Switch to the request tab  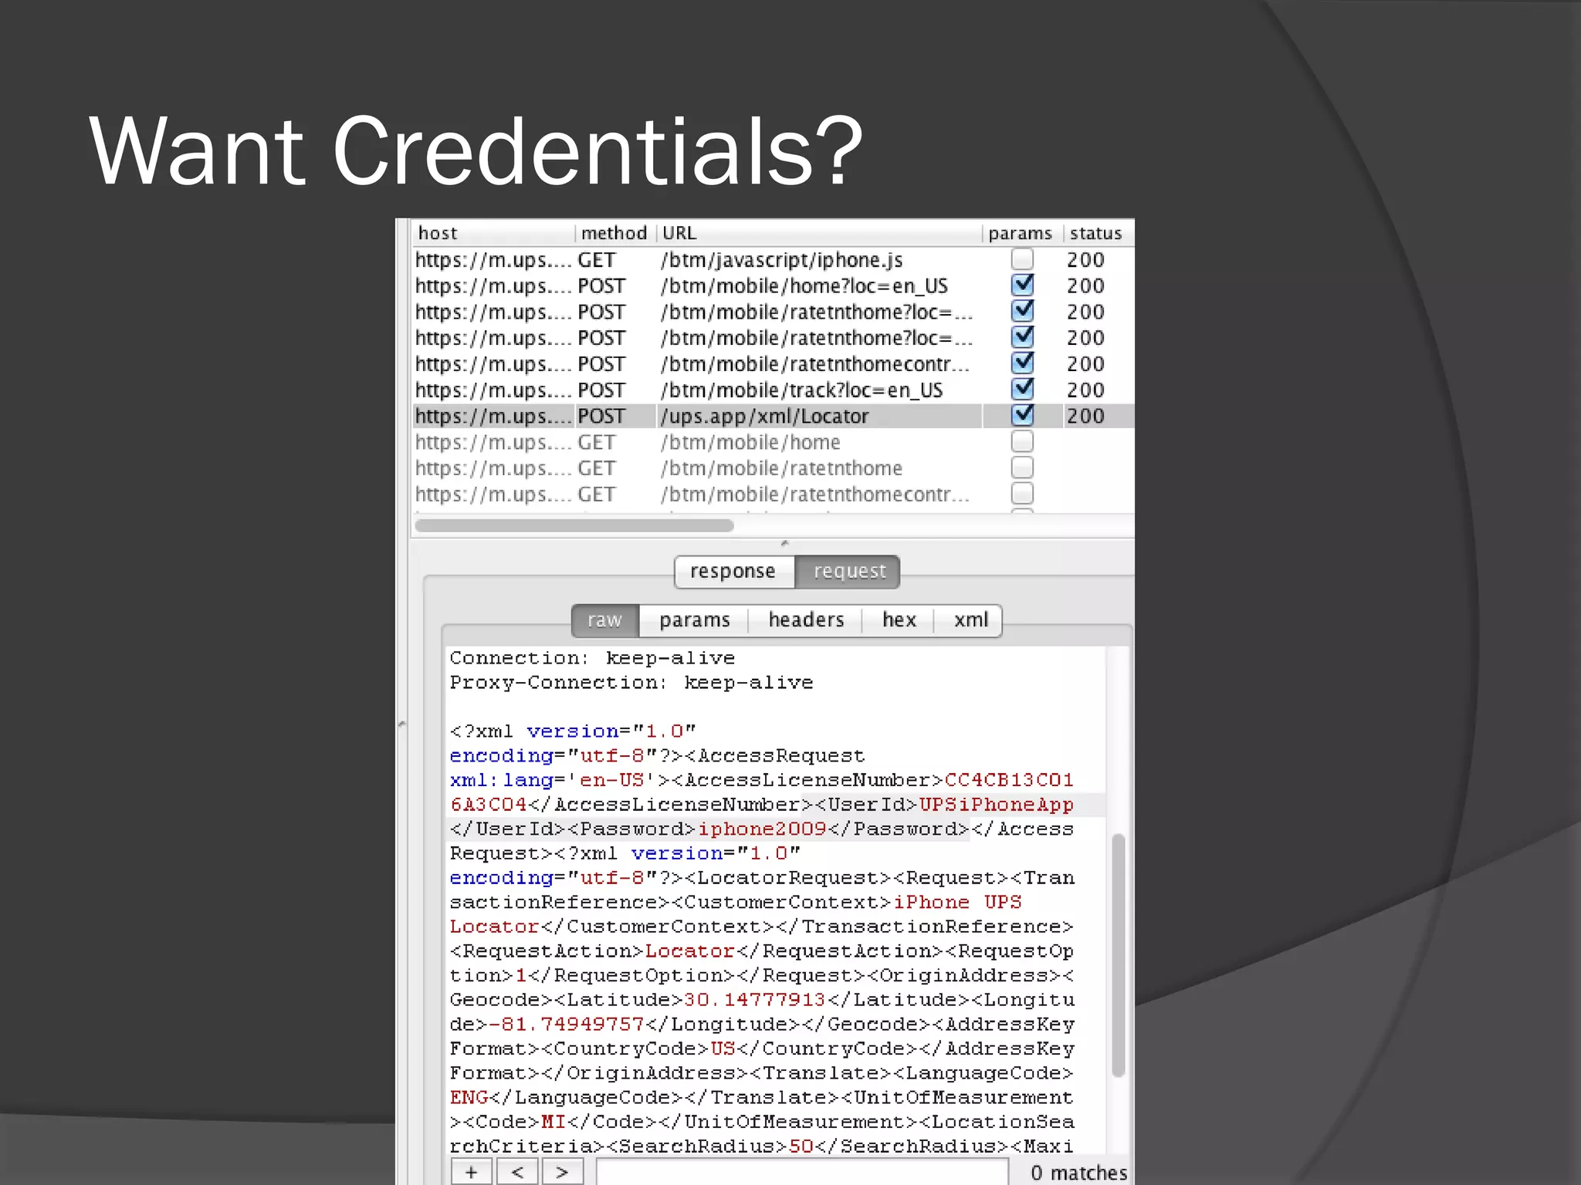(848, 572)
